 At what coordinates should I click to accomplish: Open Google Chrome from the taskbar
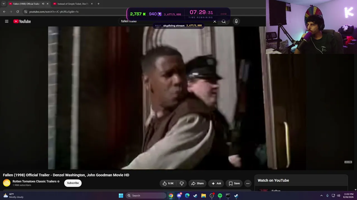(x=171, y=196)
